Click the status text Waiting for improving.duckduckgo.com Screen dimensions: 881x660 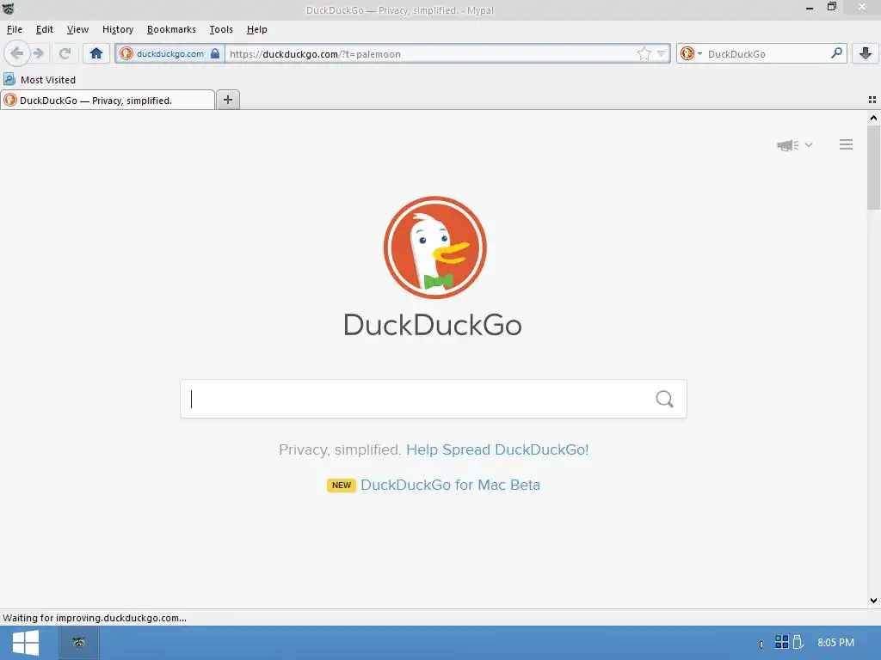tap(95, 618)
